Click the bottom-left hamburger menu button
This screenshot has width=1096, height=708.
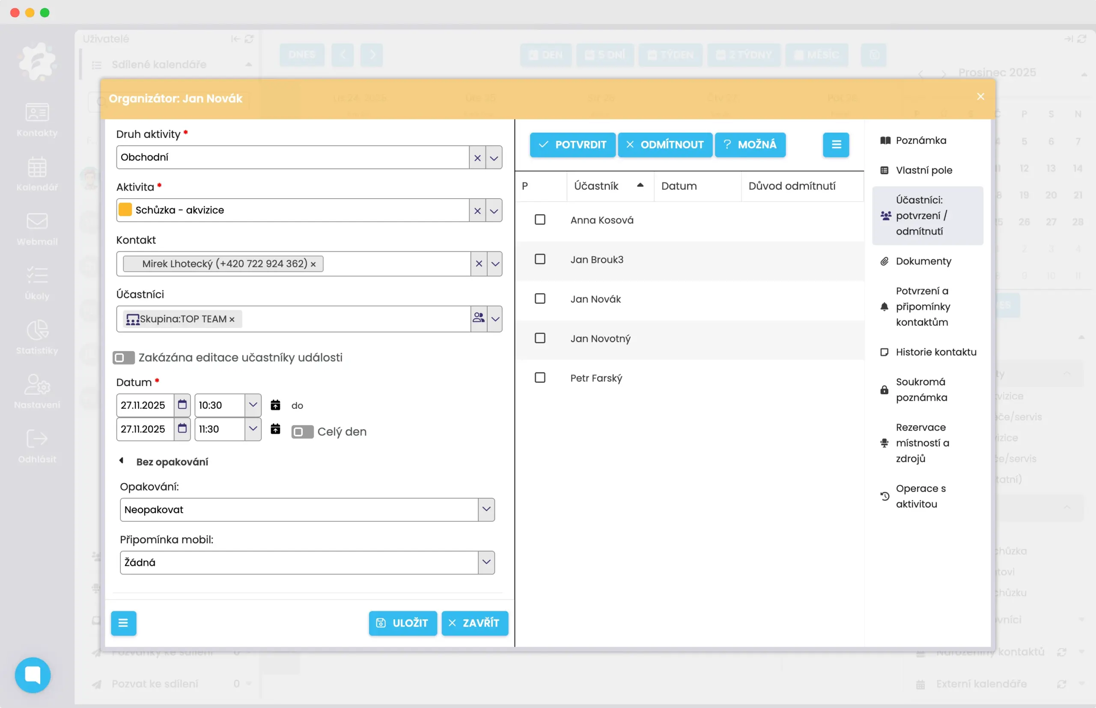coord(123,623)
